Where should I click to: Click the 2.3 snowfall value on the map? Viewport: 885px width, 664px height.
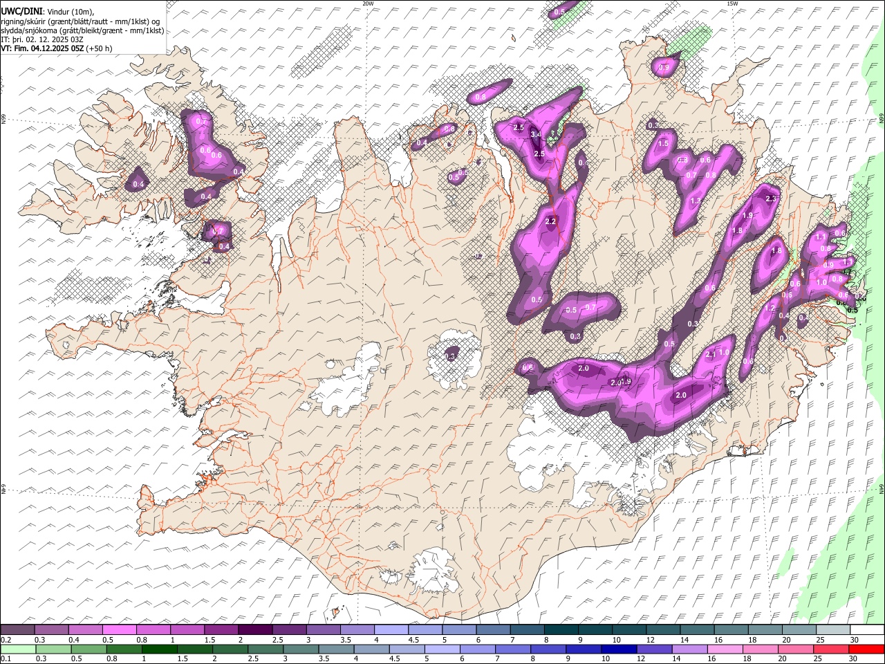pyautogui.click(x=772, y=199)
